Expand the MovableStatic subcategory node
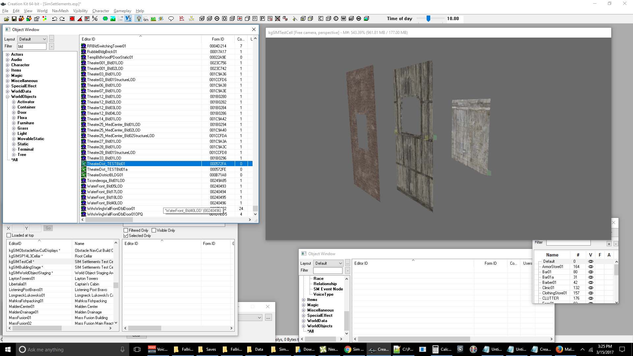 (14, 139)
